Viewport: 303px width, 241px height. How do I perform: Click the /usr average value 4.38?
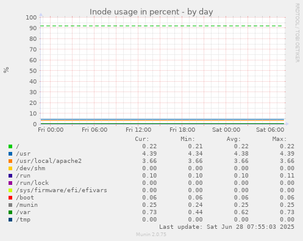241,154
